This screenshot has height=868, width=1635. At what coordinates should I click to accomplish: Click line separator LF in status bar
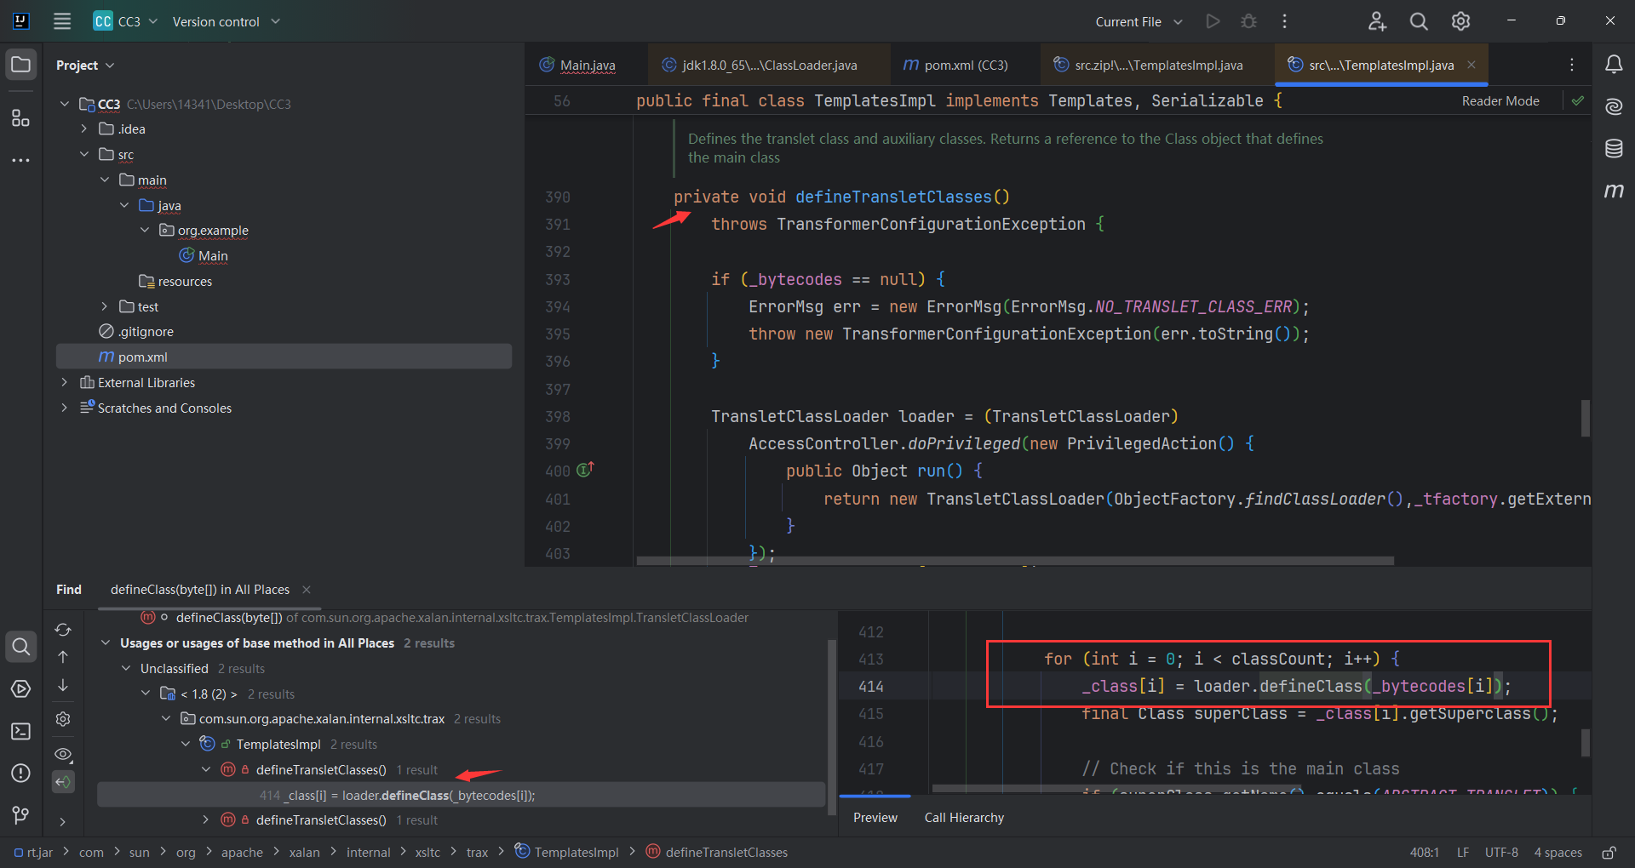[x=1463, y=853]
